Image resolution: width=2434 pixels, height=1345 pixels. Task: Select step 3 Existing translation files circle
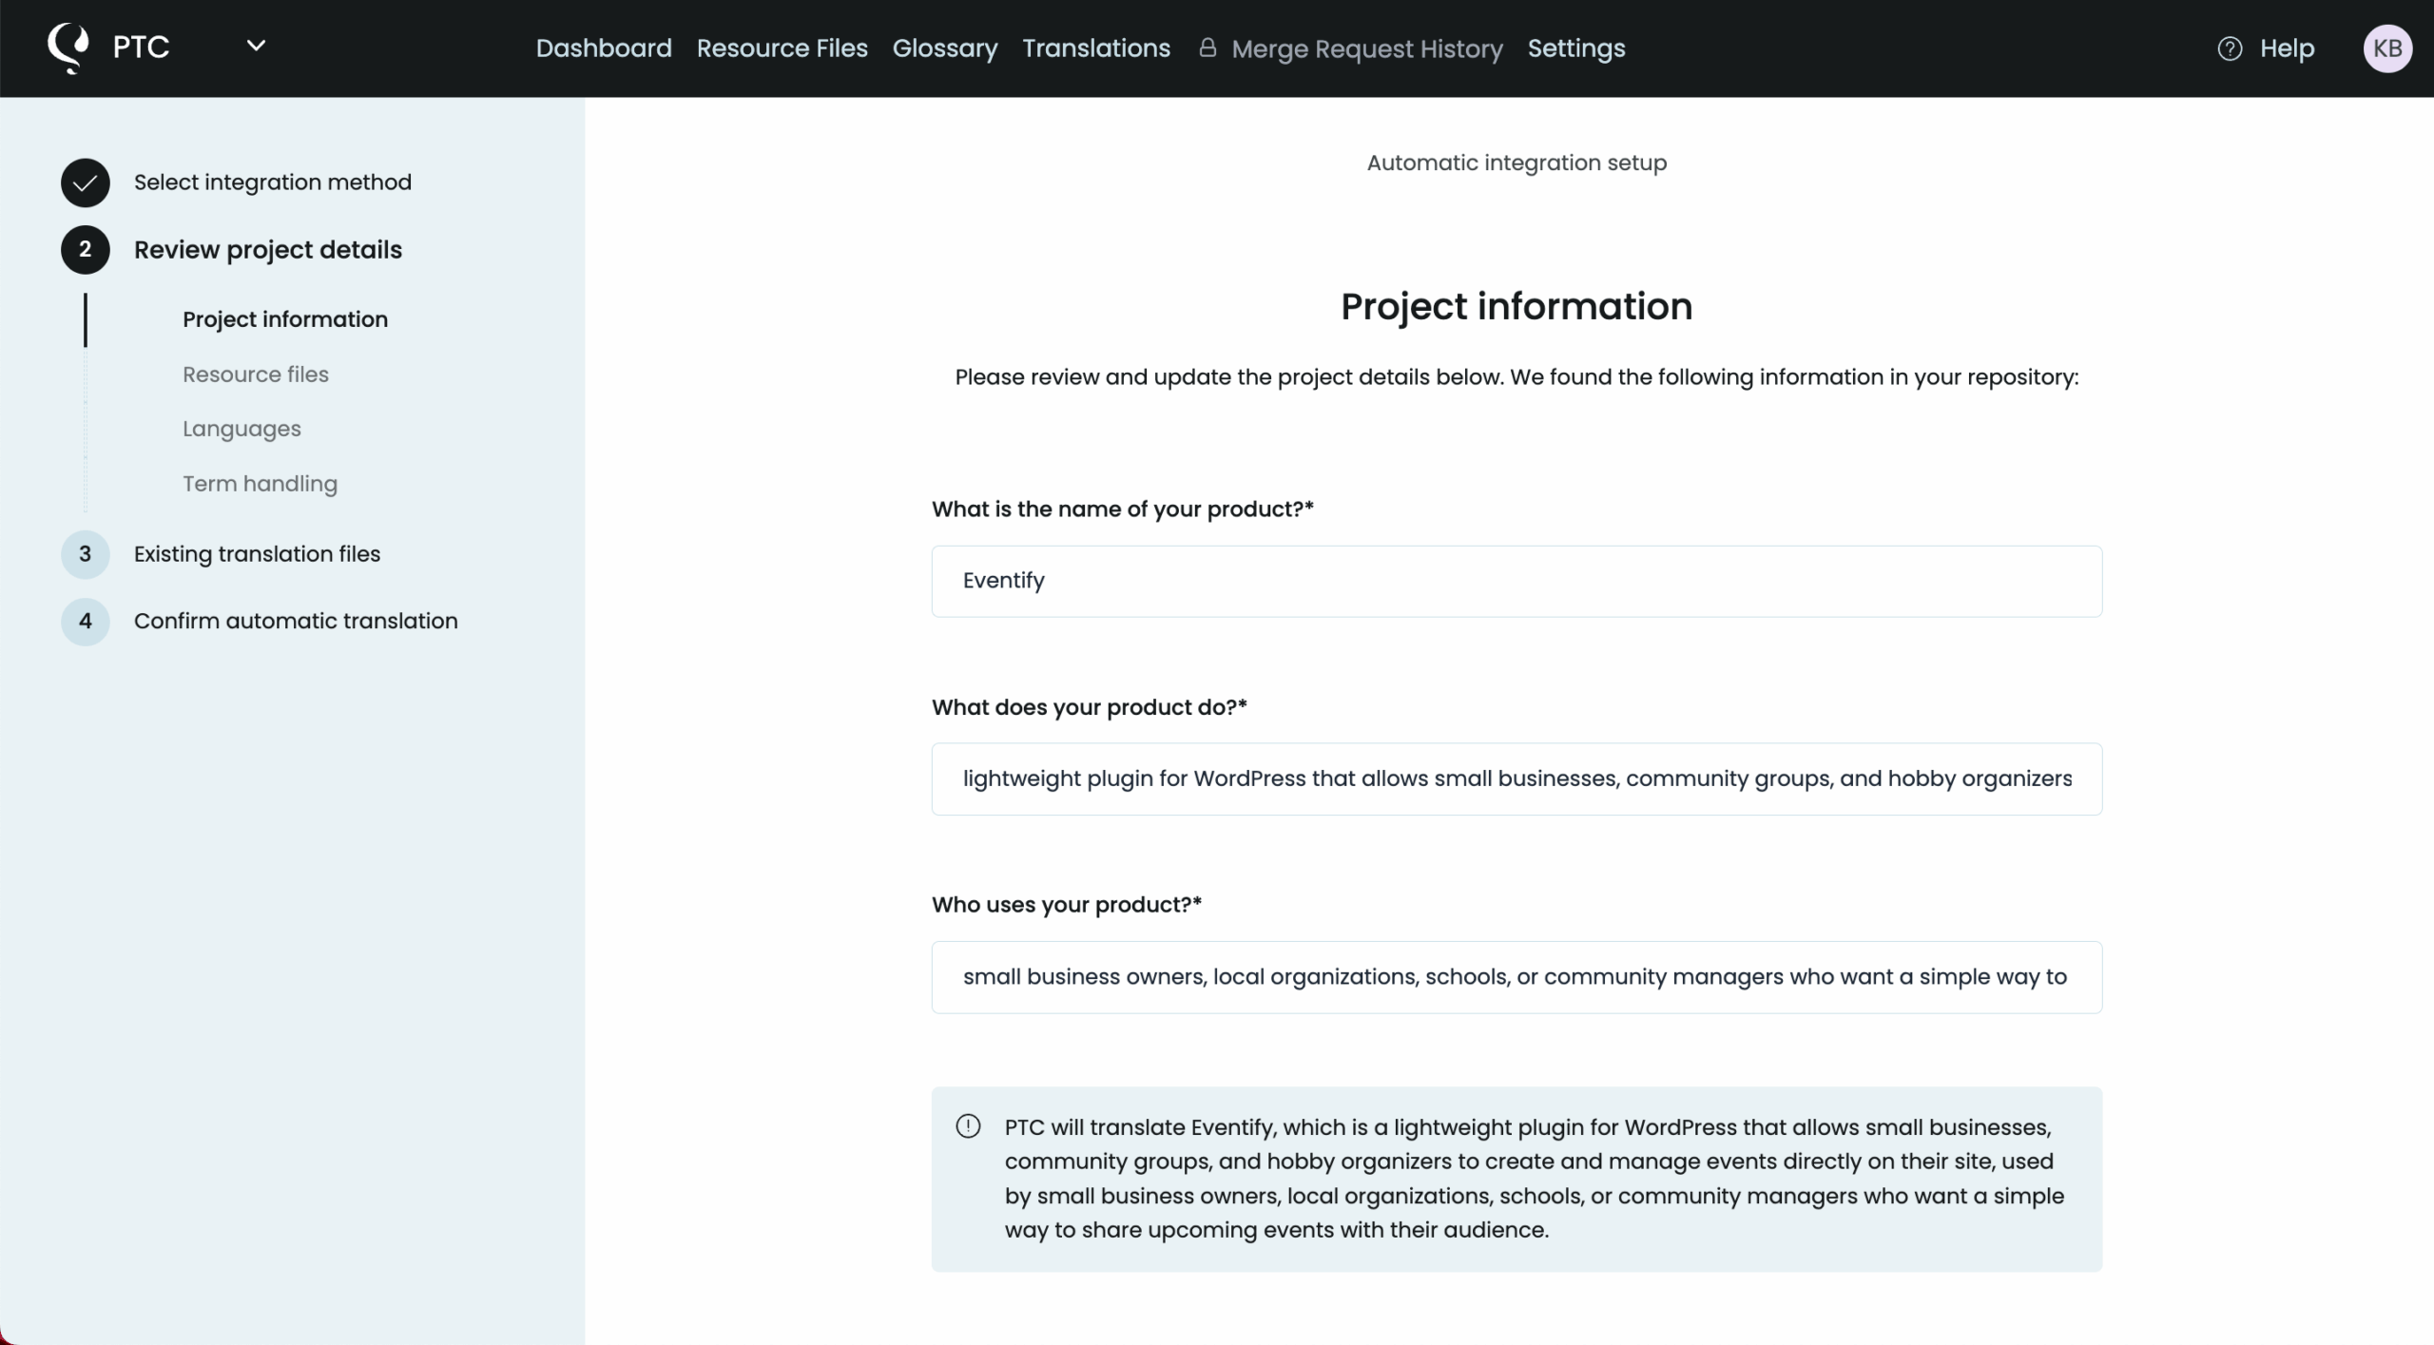pyautogui.click(x=85, y=554)
